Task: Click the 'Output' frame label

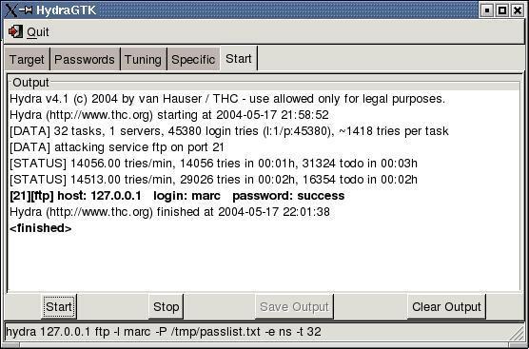Action: [x=30, y=83]
